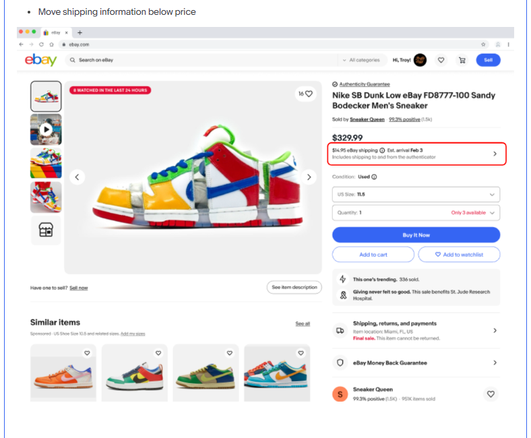Favorite the green-sole sneaker similar item
This screenshot has height=438, width=531.
pyautogui.click(x=158, y=353)
